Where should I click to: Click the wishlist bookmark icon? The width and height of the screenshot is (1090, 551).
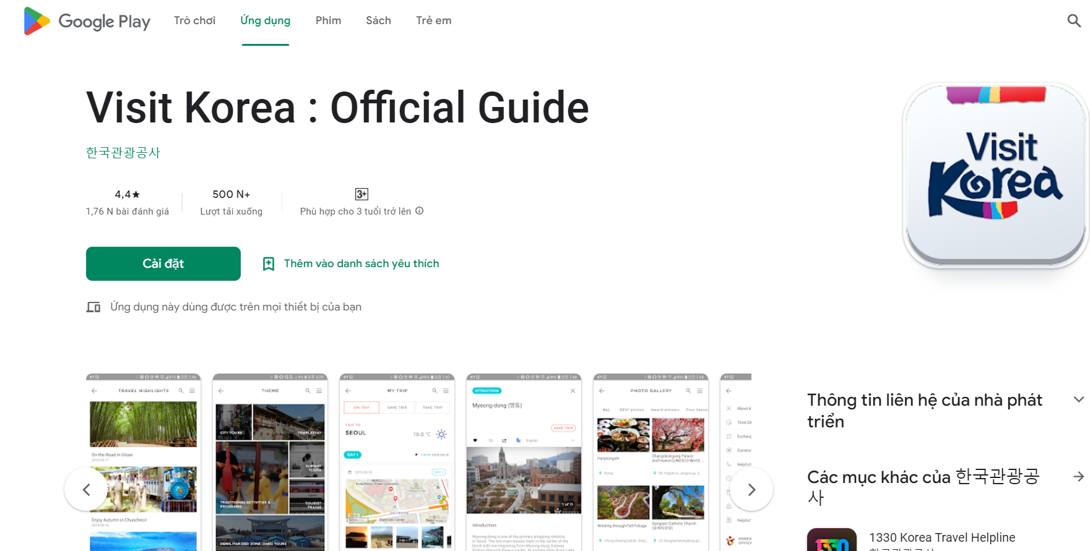[269, 264]
